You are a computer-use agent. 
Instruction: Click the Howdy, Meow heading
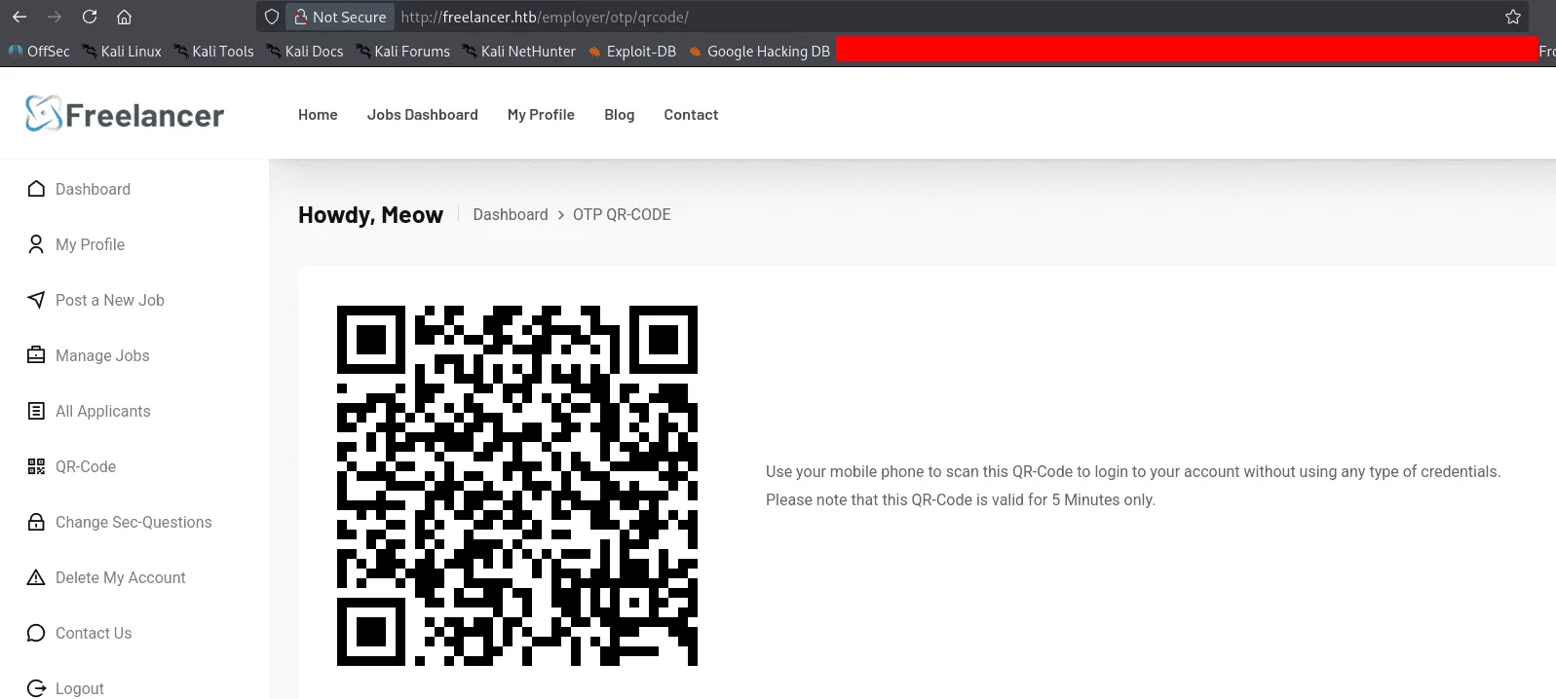[x=370, y=214]
